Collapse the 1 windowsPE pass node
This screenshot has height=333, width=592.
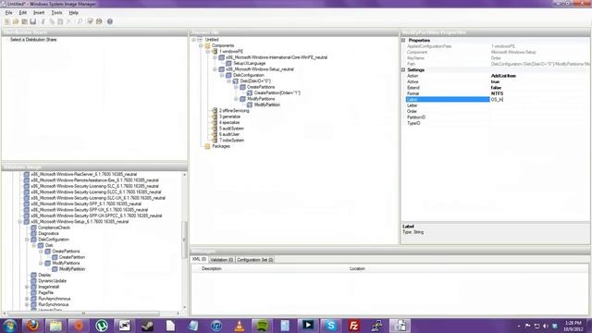[207, 52]
